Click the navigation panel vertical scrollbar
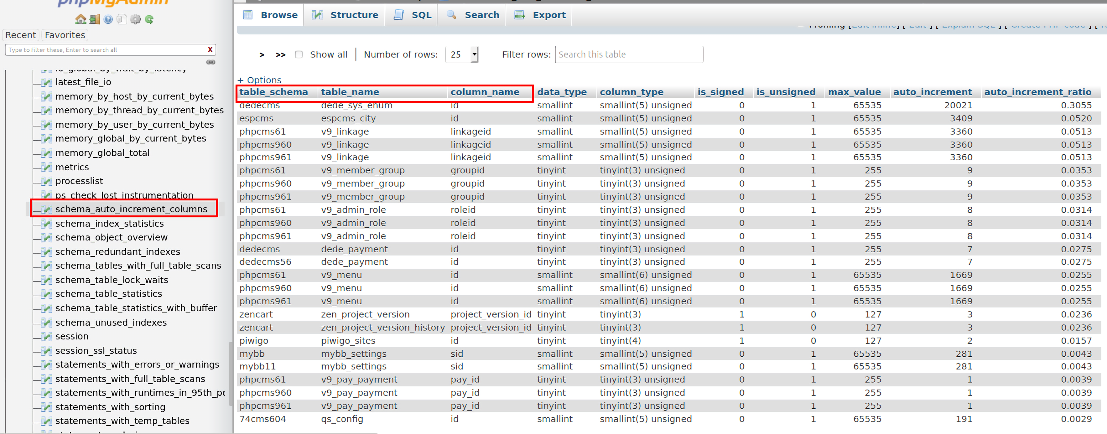 [x=231, y=374]
